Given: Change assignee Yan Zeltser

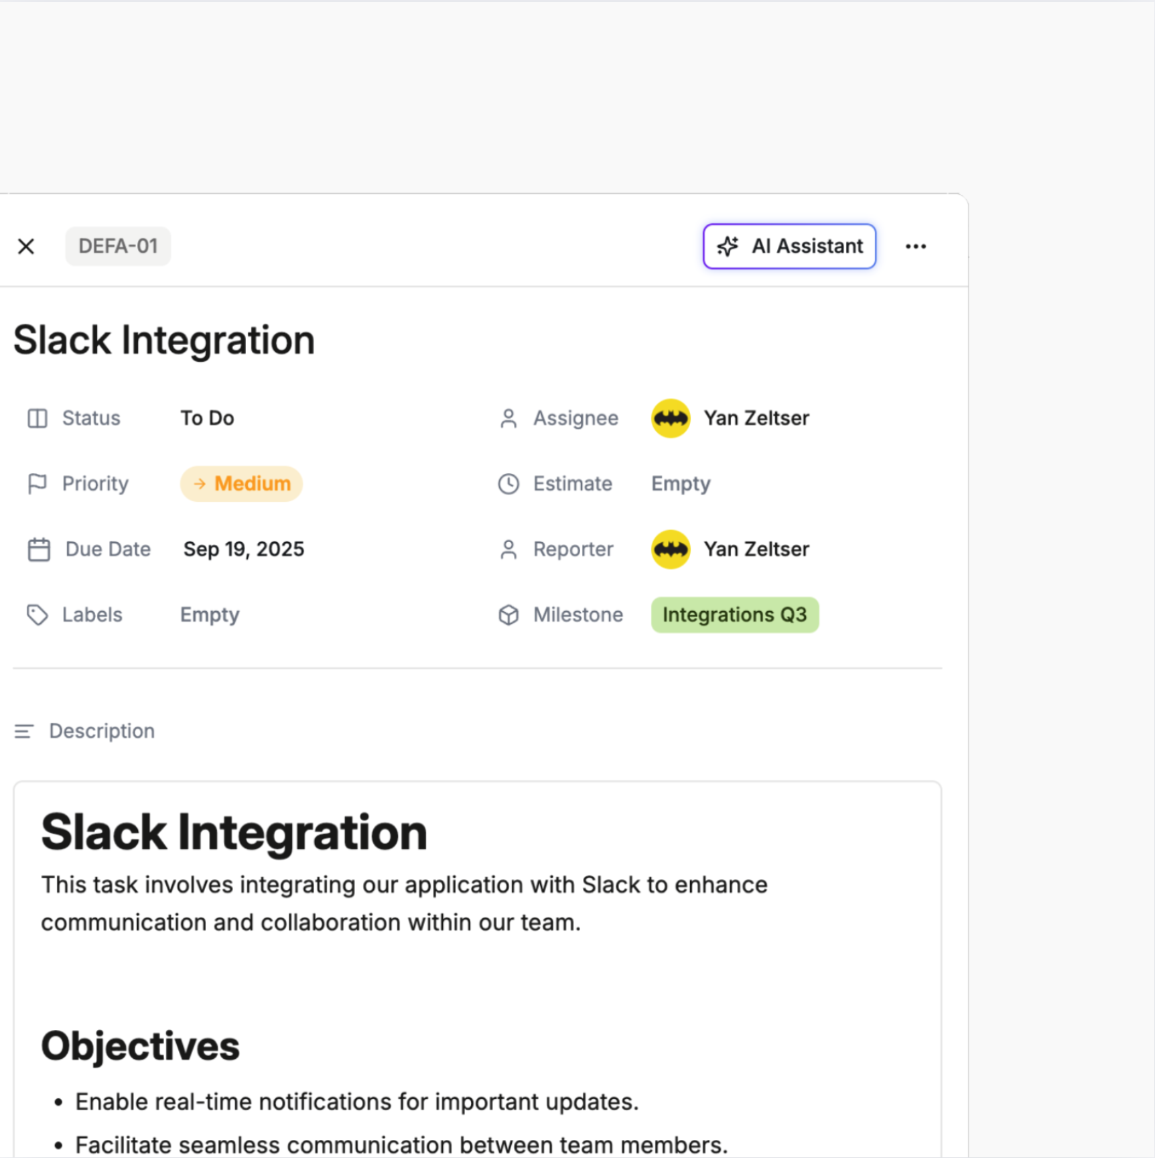Looking at the screenshot, I should 756,418.
